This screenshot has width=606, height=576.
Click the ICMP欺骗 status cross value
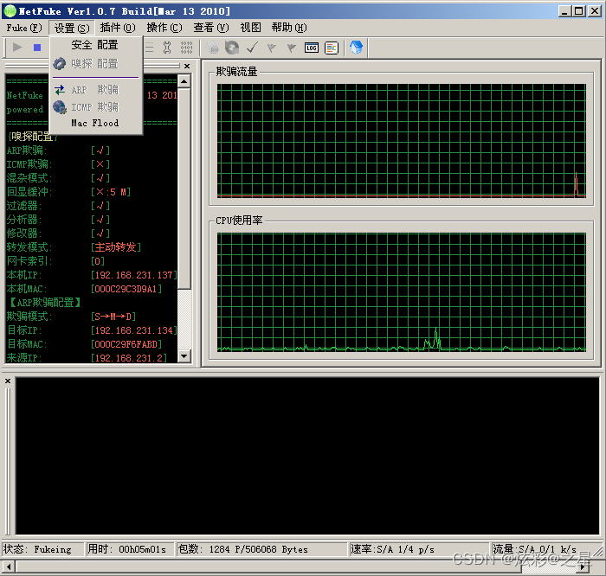[x=100, y=164]
